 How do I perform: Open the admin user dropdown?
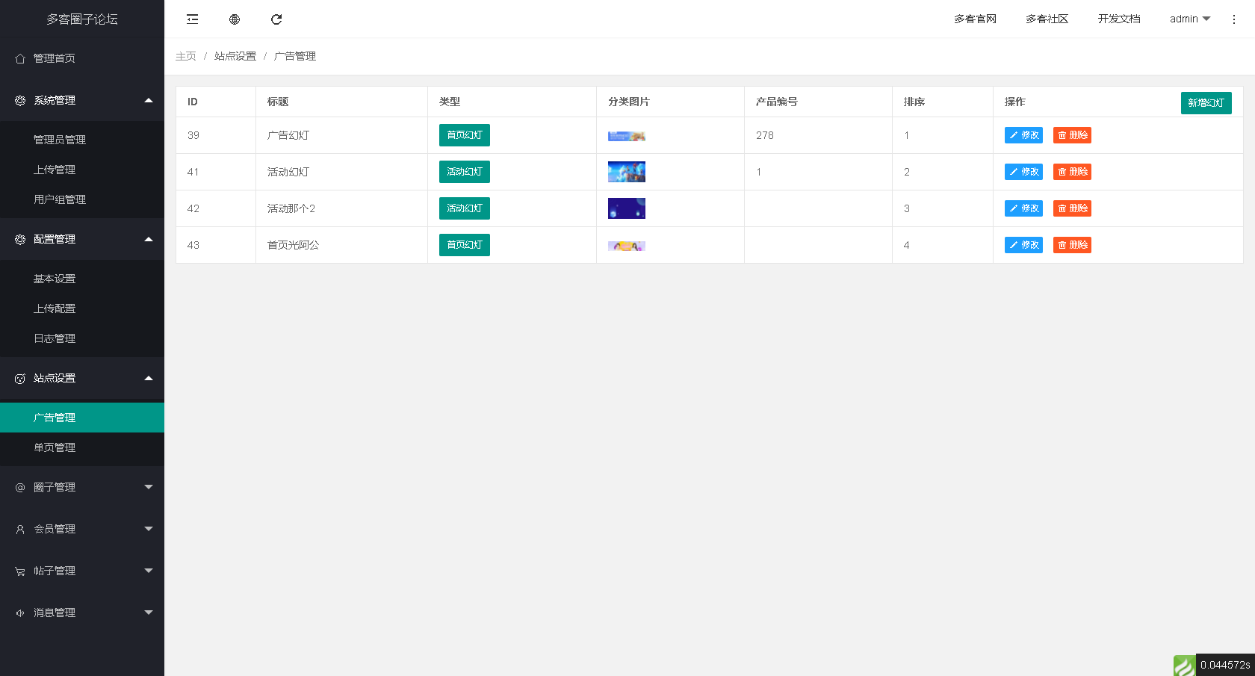tap(1190, 19)
